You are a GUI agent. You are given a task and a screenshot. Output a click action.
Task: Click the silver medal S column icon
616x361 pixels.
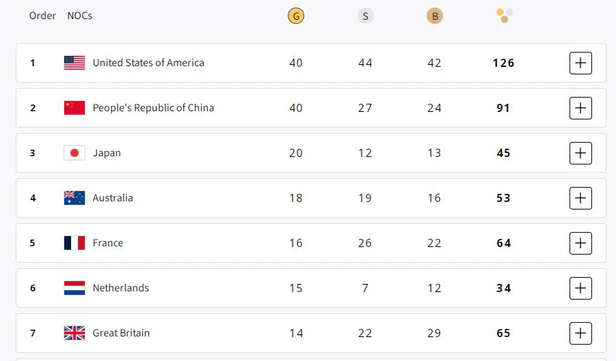pyautogui.click(x=365, y=16)
